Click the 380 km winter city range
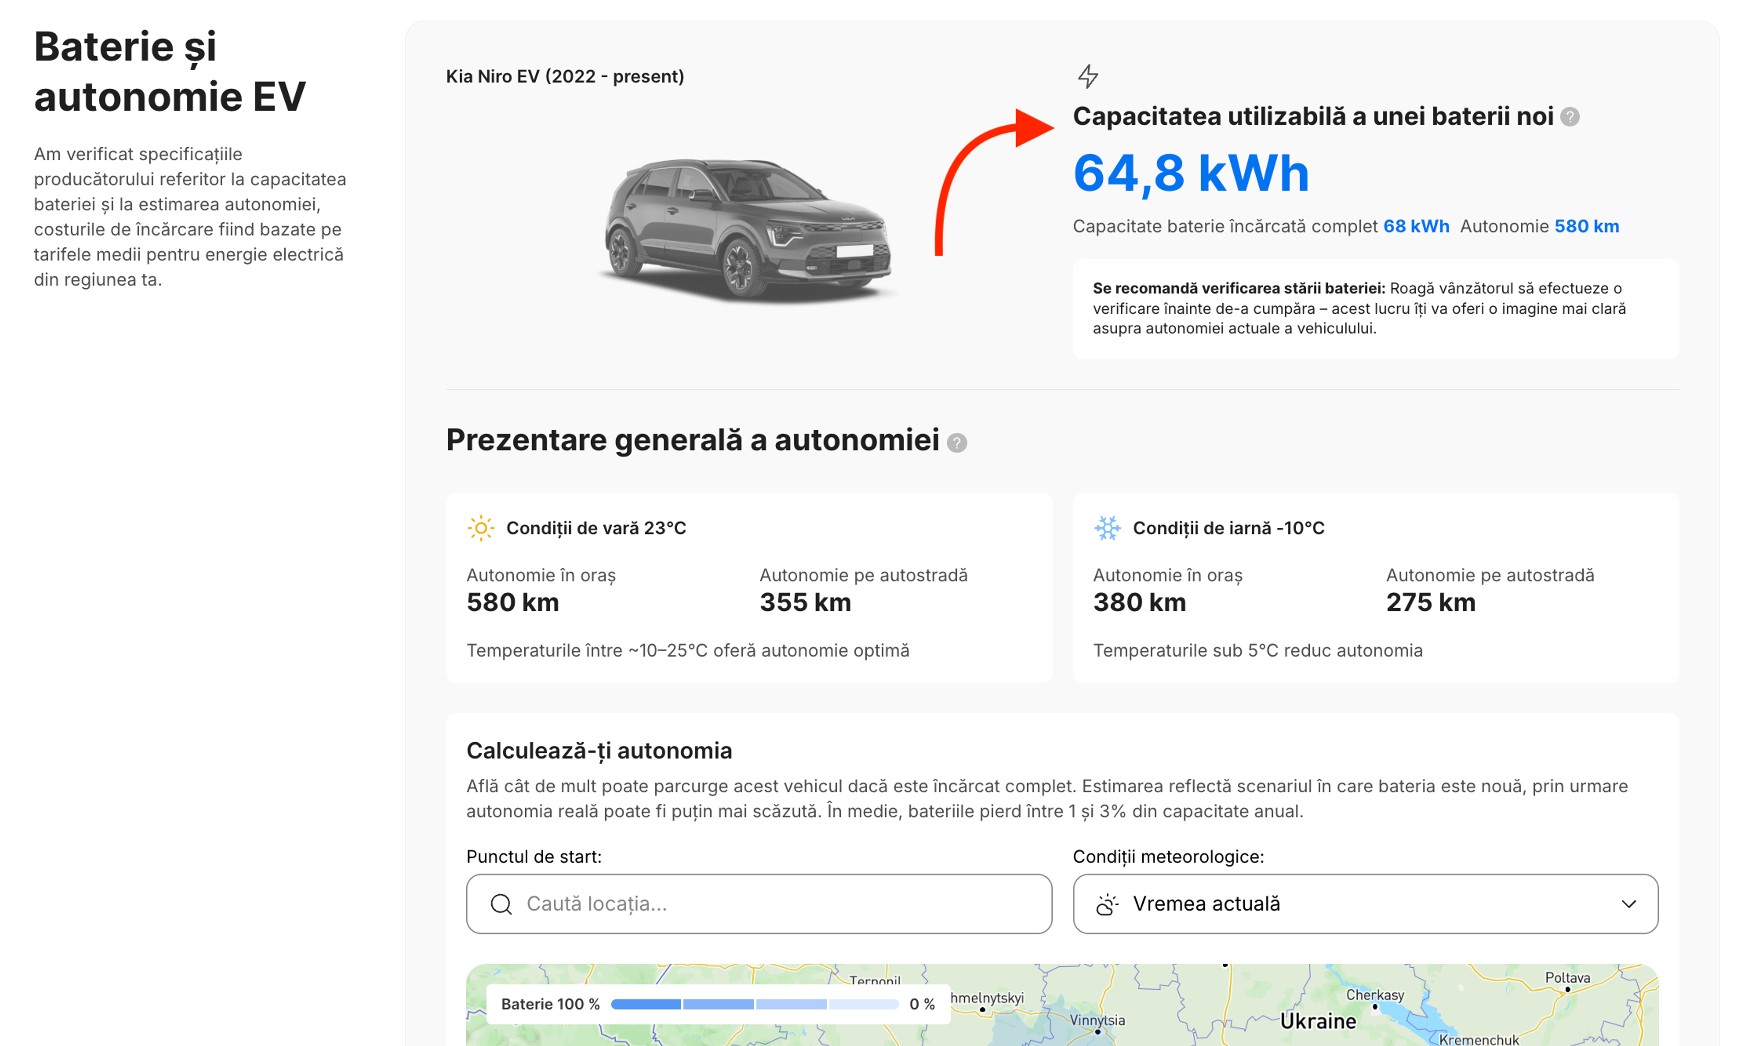The width and height of the screenshot is (1749, 1046). [1139, 602]
